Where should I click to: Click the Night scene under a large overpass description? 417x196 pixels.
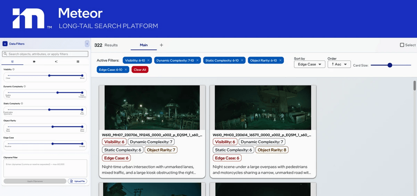tap(261, 170)
